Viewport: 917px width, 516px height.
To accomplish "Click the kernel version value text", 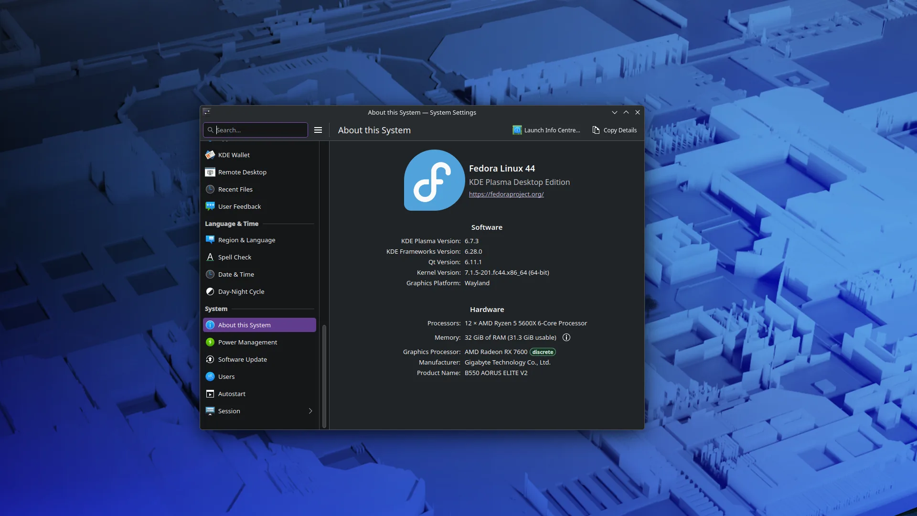I will click(x=507, y=272).
